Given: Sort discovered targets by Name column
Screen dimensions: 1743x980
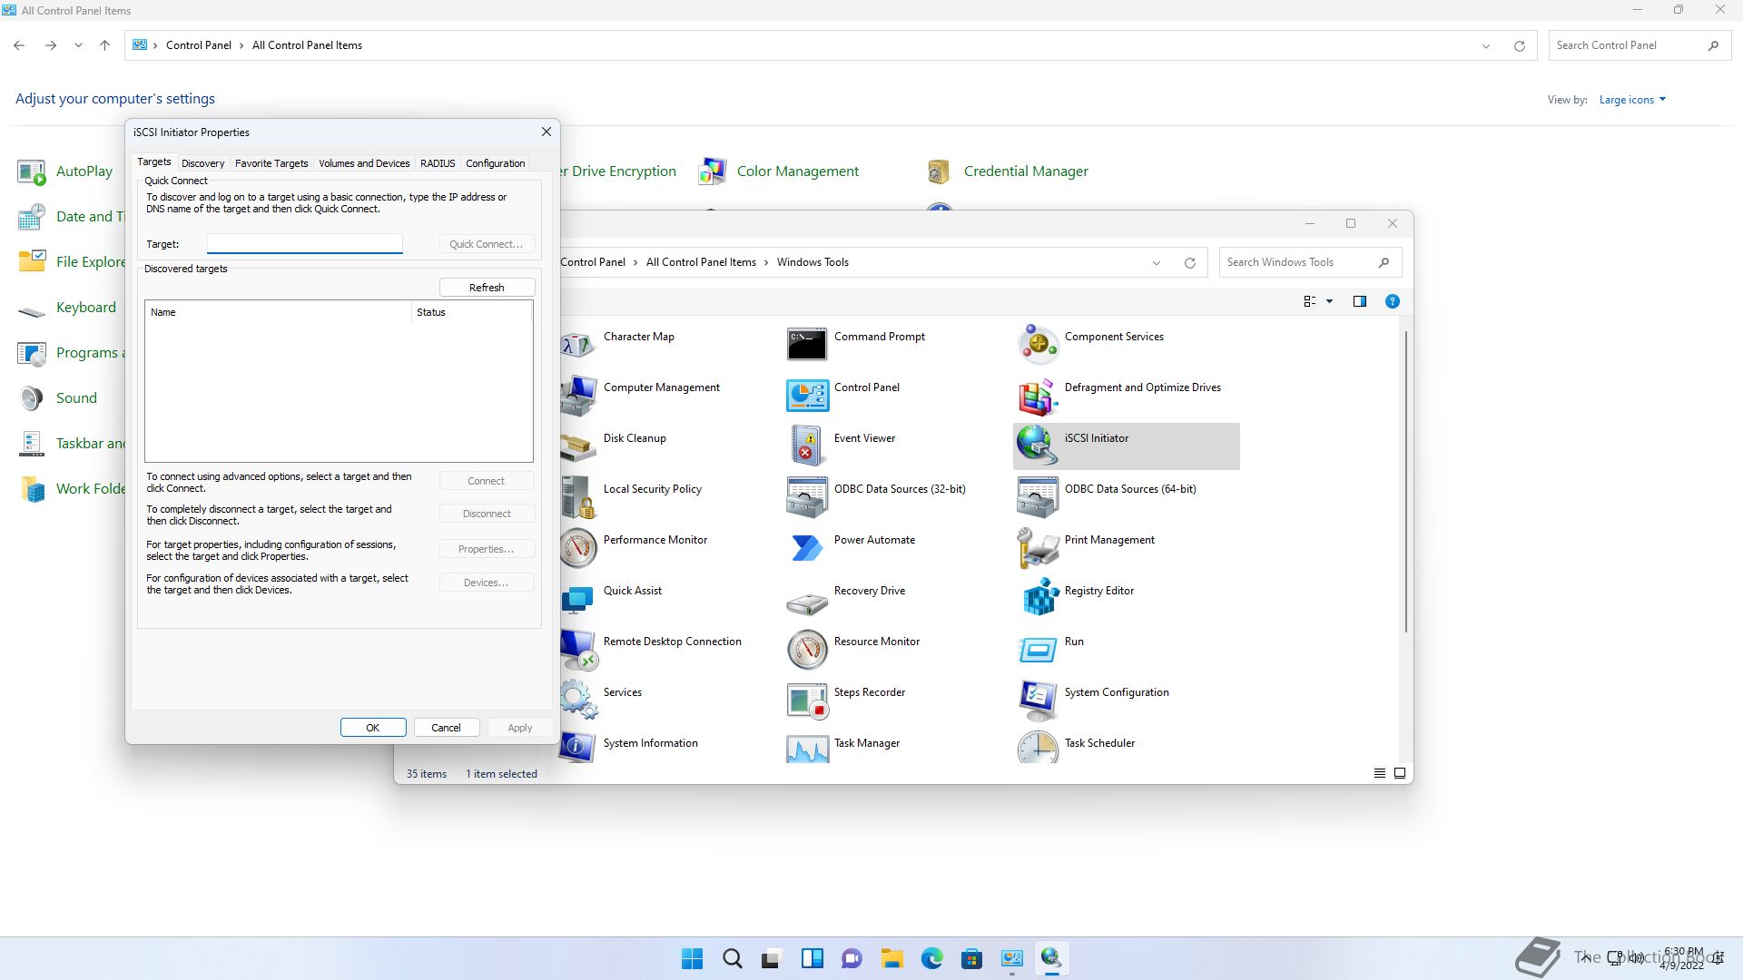Looking at the screenshot, I should (x=278, y=312).
